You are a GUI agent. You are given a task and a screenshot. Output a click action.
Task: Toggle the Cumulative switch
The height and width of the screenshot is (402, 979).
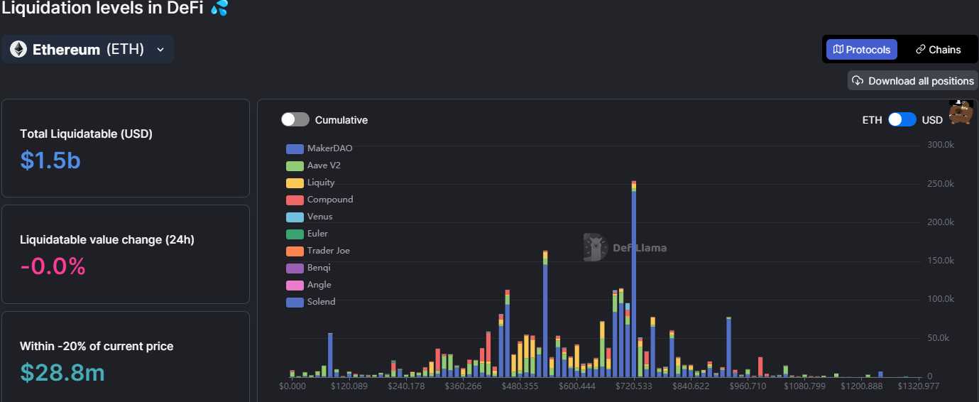pyautogui.click(x=295, y=120)
